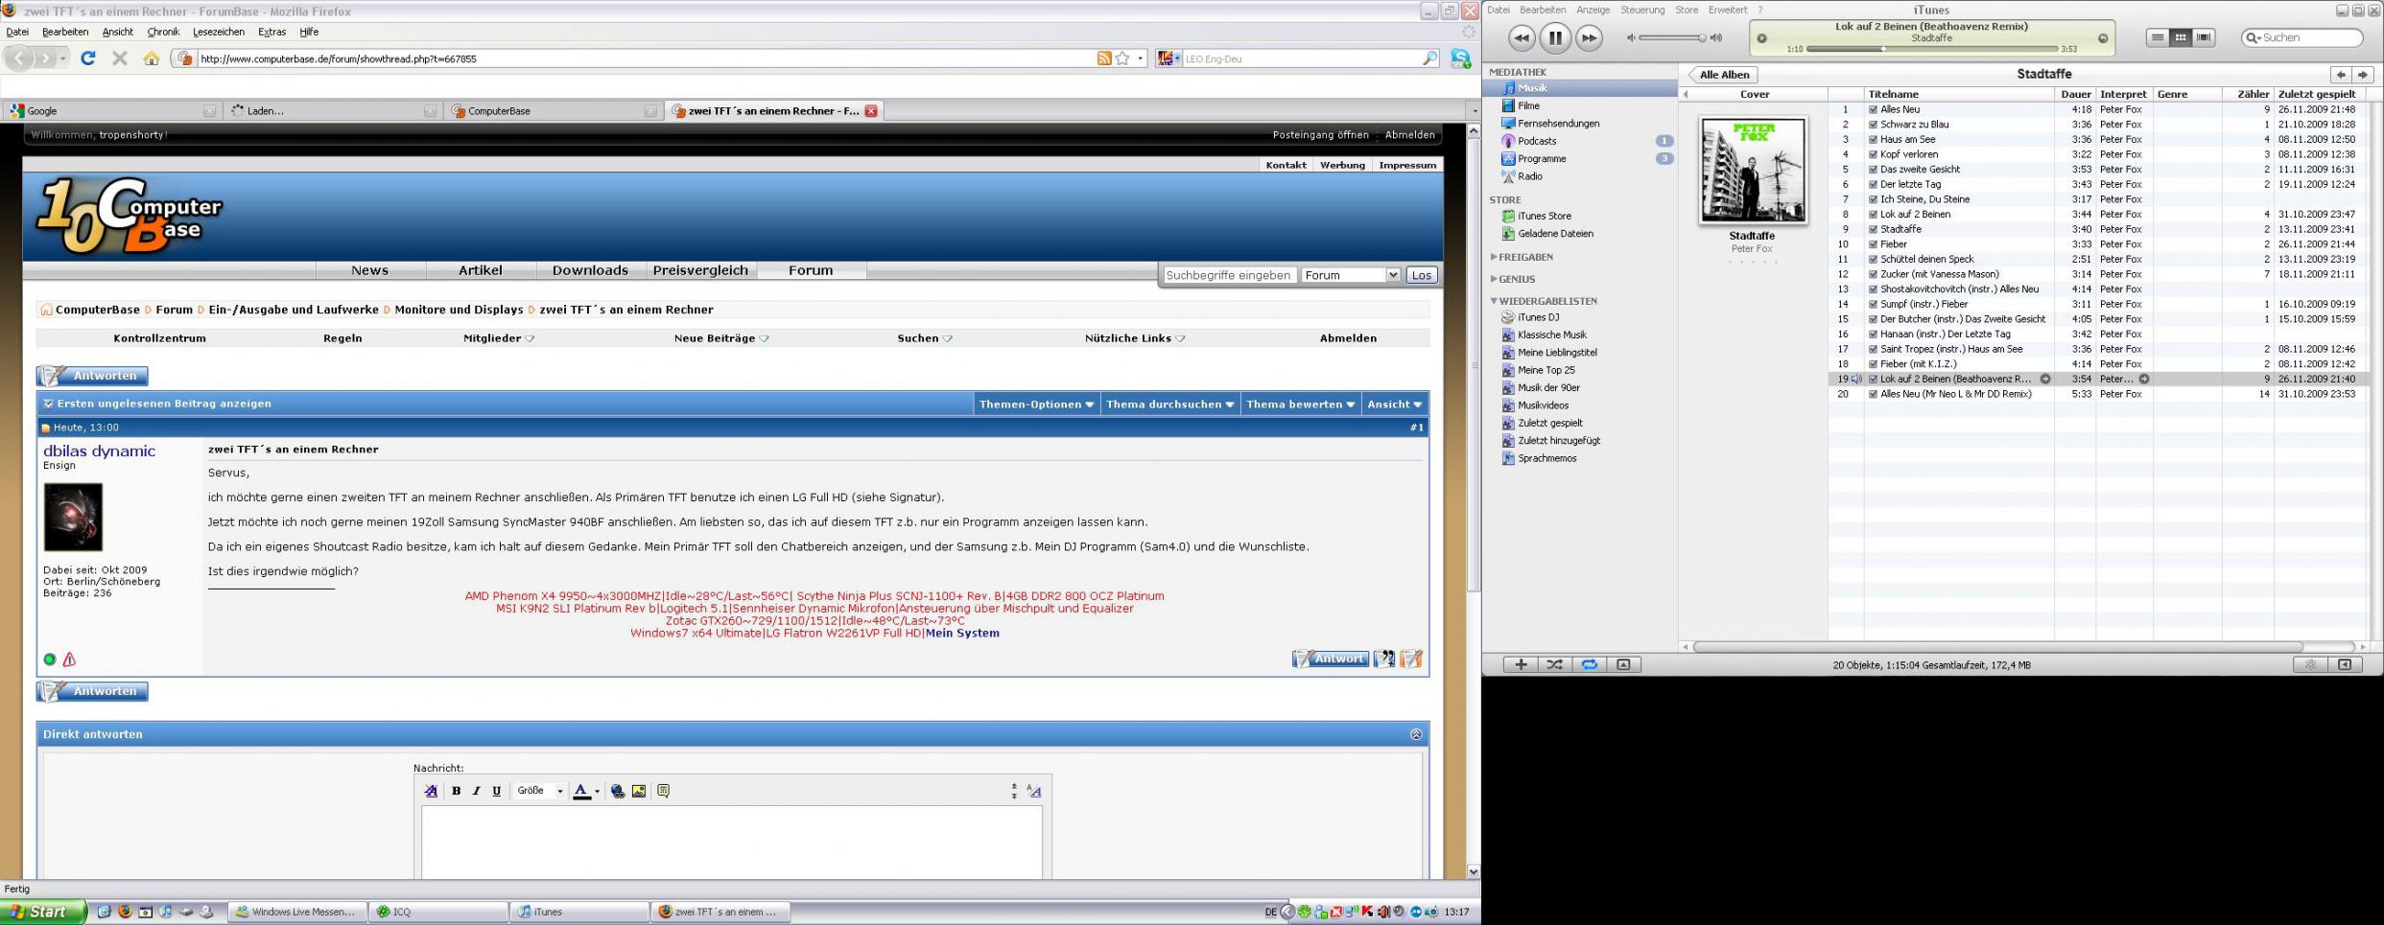Viewport: 2384px width, 925px height.
Task: Click the Firefox search magnifier icon
Action: (x=1429, y=58)
